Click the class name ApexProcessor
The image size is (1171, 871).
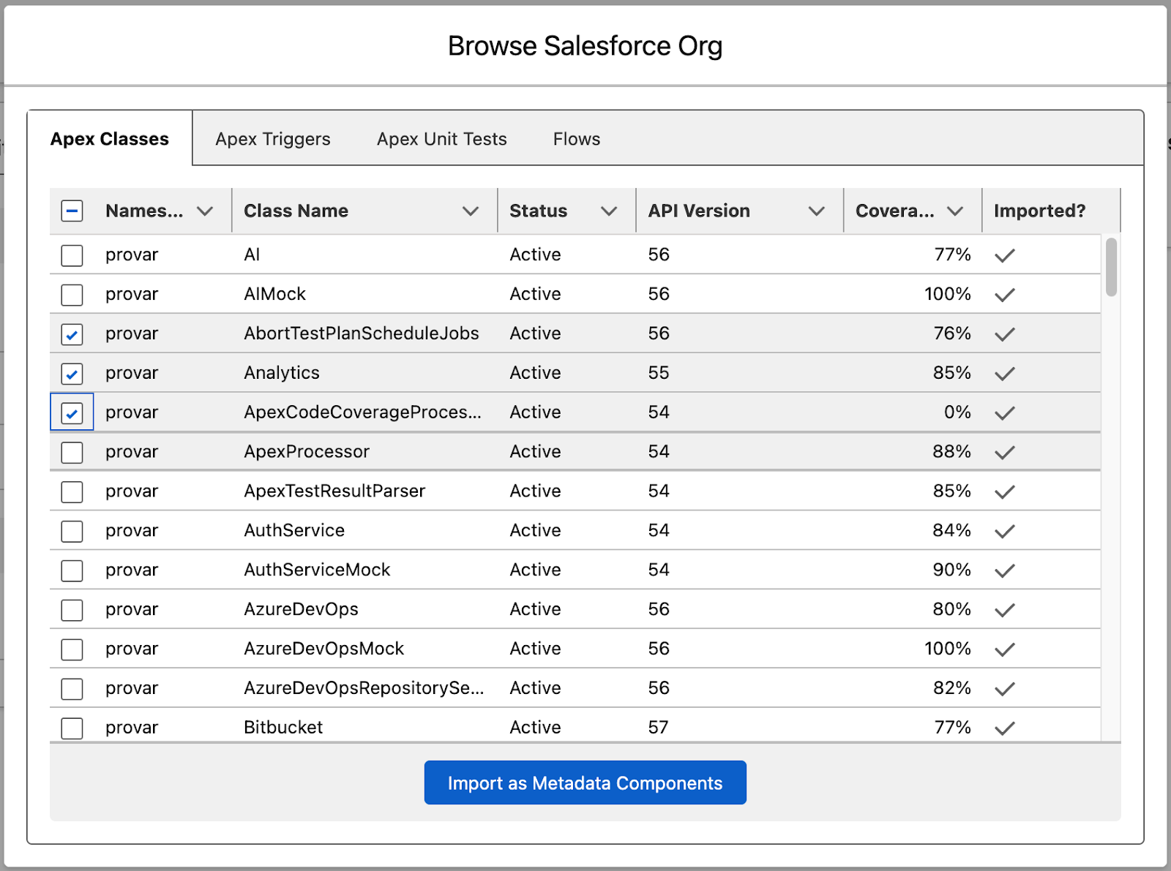307,452
